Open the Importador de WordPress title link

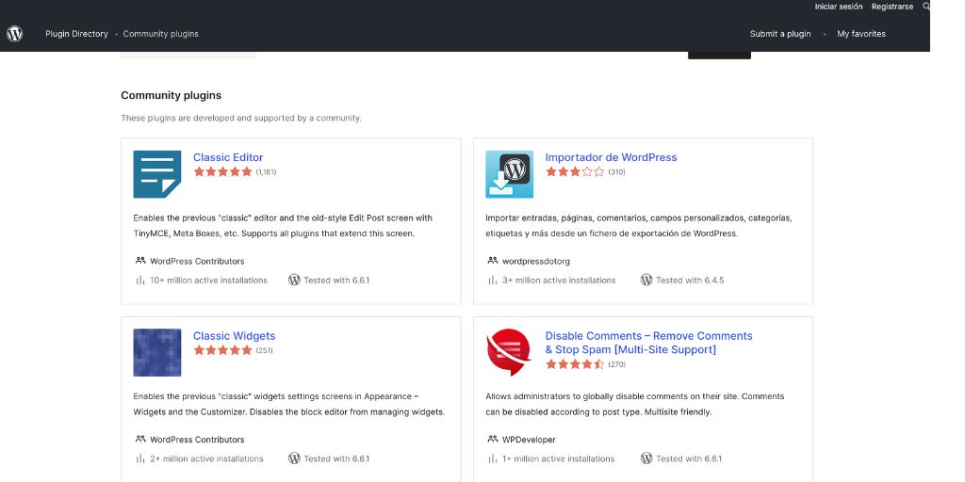(611, 157)
